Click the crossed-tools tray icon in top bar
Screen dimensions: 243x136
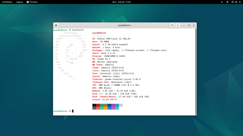point(222,2)
